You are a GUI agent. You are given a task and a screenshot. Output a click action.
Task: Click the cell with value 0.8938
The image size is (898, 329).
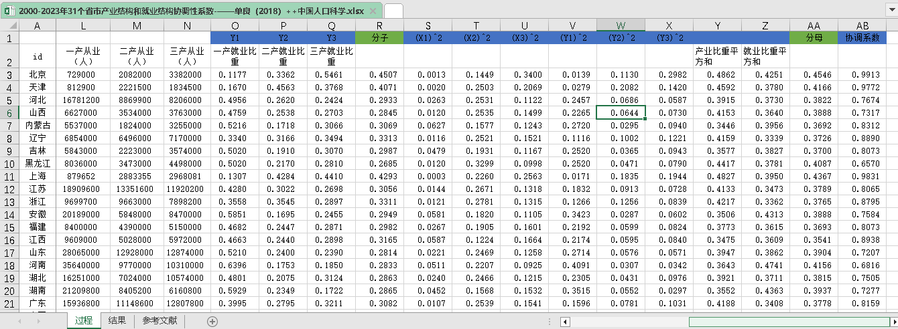pos(862,241)
